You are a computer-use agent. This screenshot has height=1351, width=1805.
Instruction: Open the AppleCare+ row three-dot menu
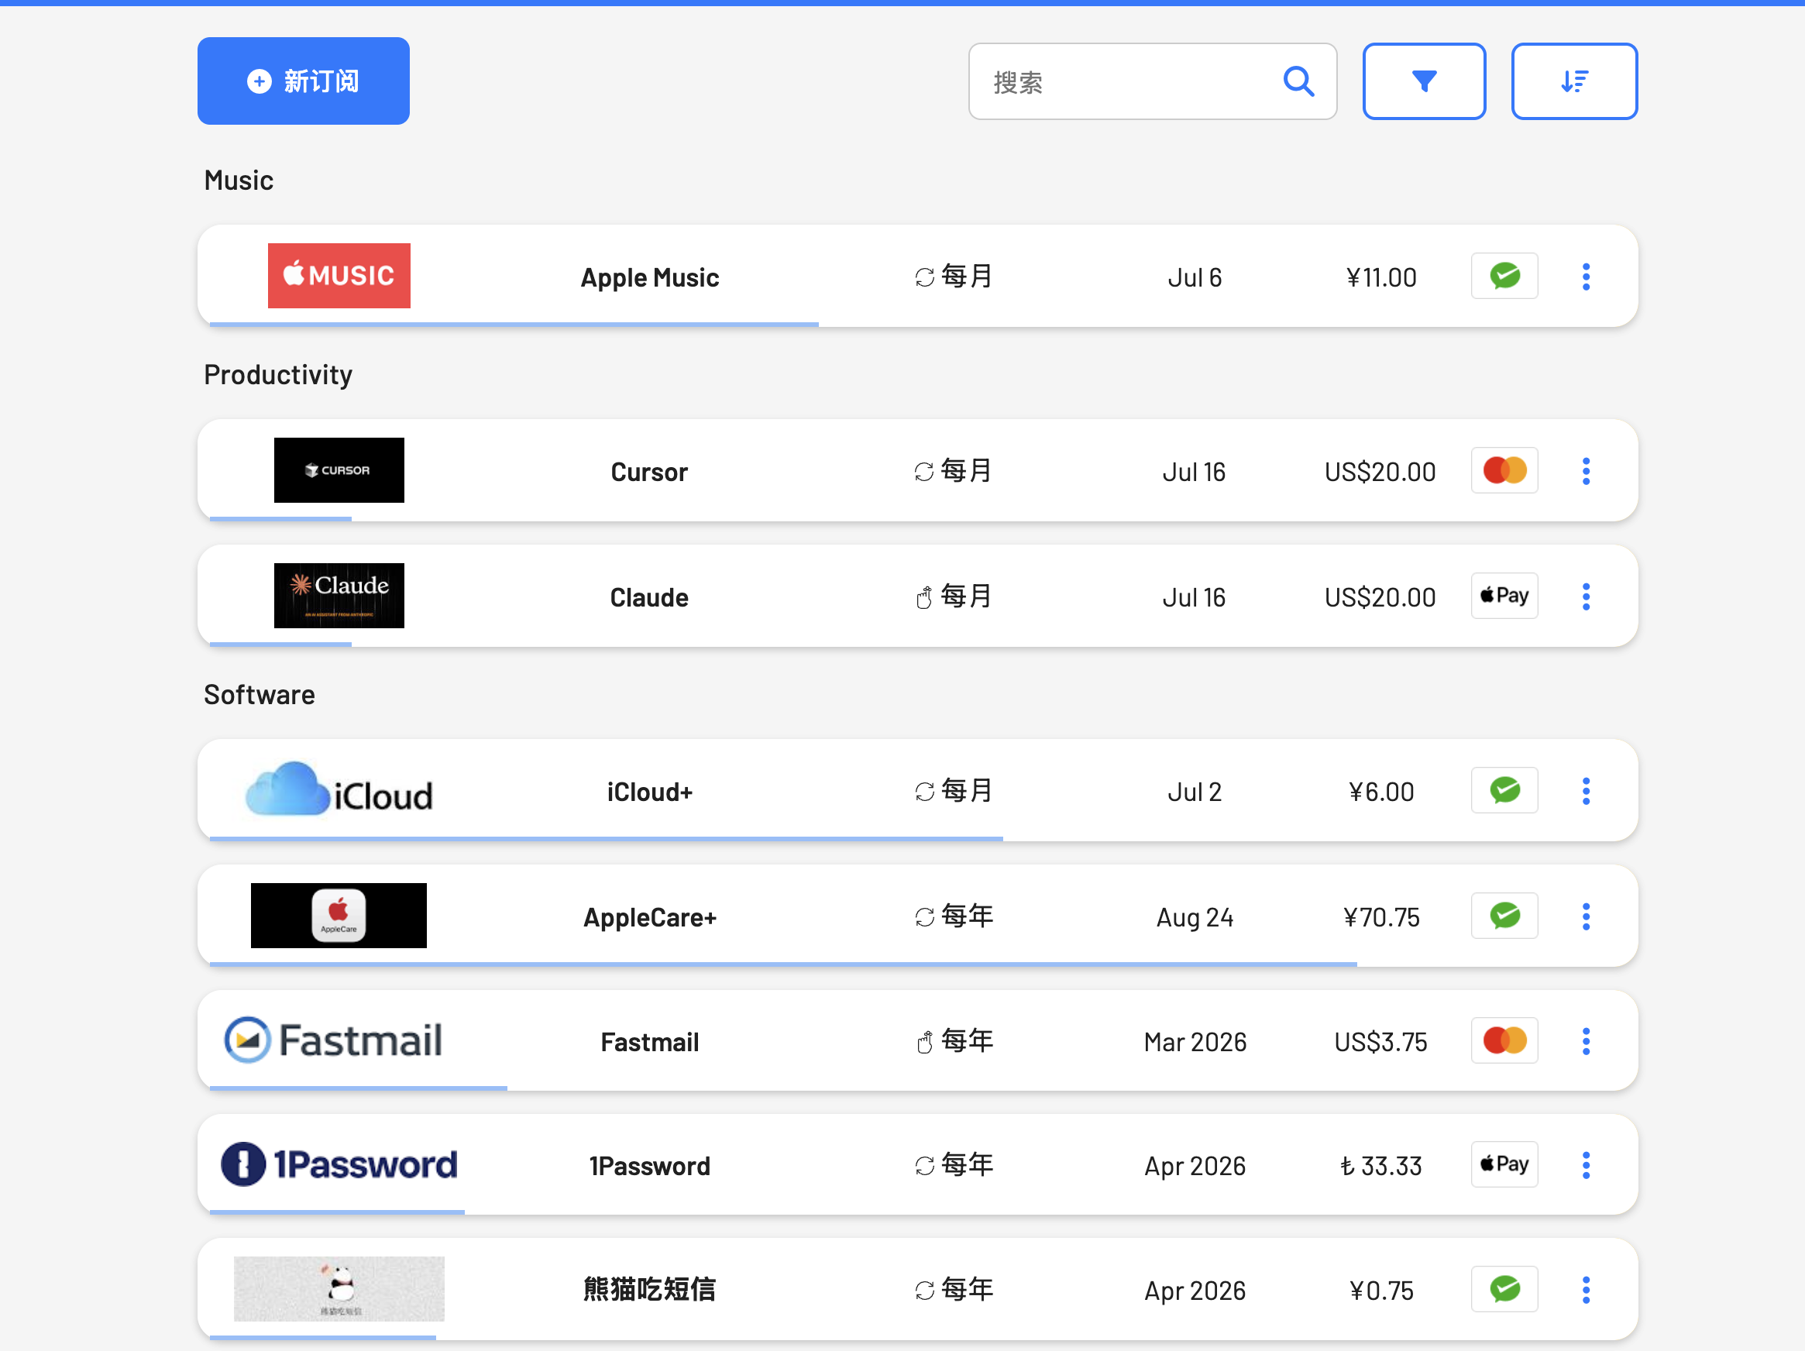pyautogui.click(x=1587, y=916)
